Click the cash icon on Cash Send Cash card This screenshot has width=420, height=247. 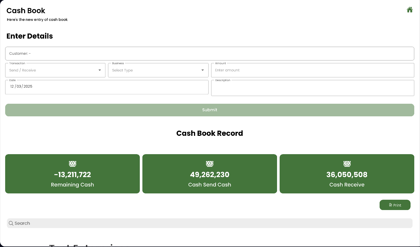tap(209, 164)
